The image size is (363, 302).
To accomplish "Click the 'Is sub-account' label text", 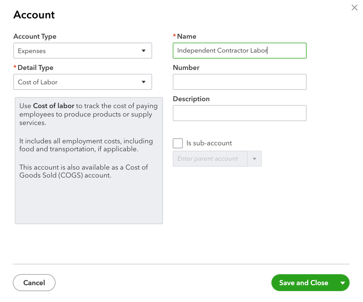I will [209, 143].
